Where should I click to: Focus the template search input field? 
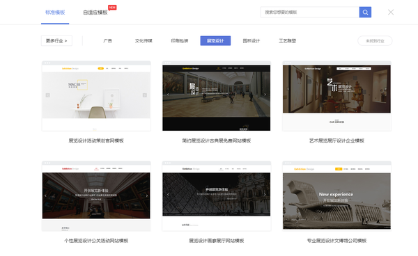[x=310, y=13]
